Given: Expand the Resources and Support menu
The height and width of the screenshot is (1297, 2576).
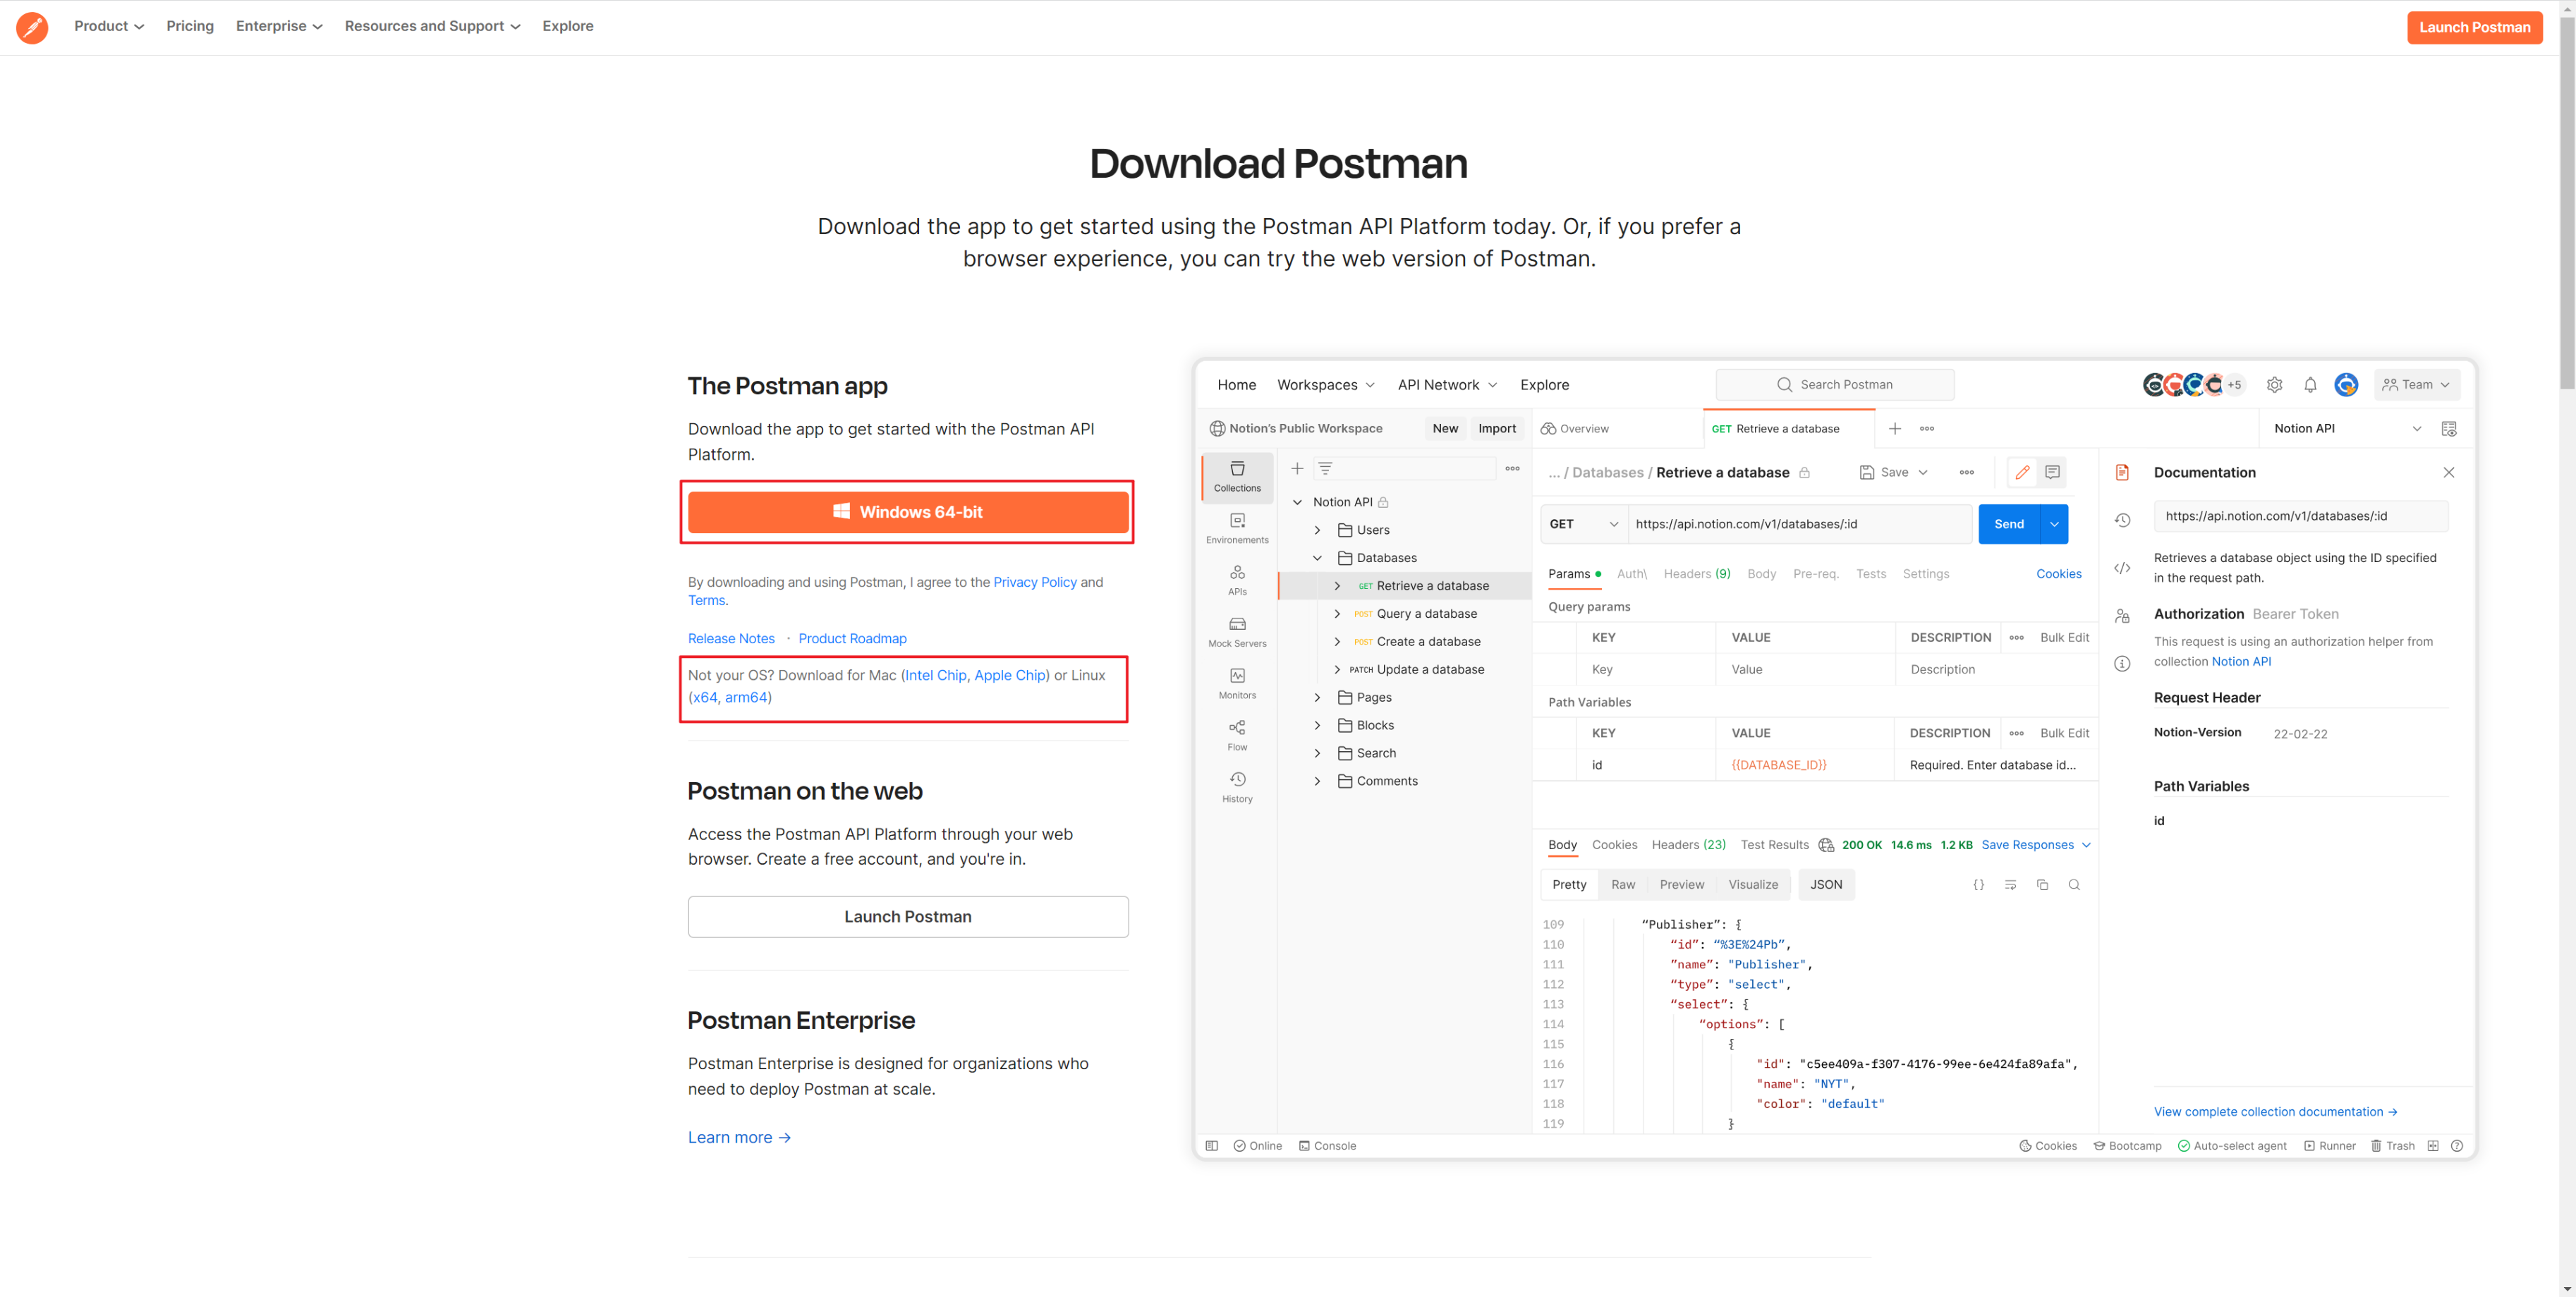Looking at the screenshot, I should (432, 26).
